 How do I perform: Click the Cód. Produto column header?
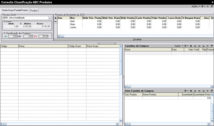pos(134,95)
